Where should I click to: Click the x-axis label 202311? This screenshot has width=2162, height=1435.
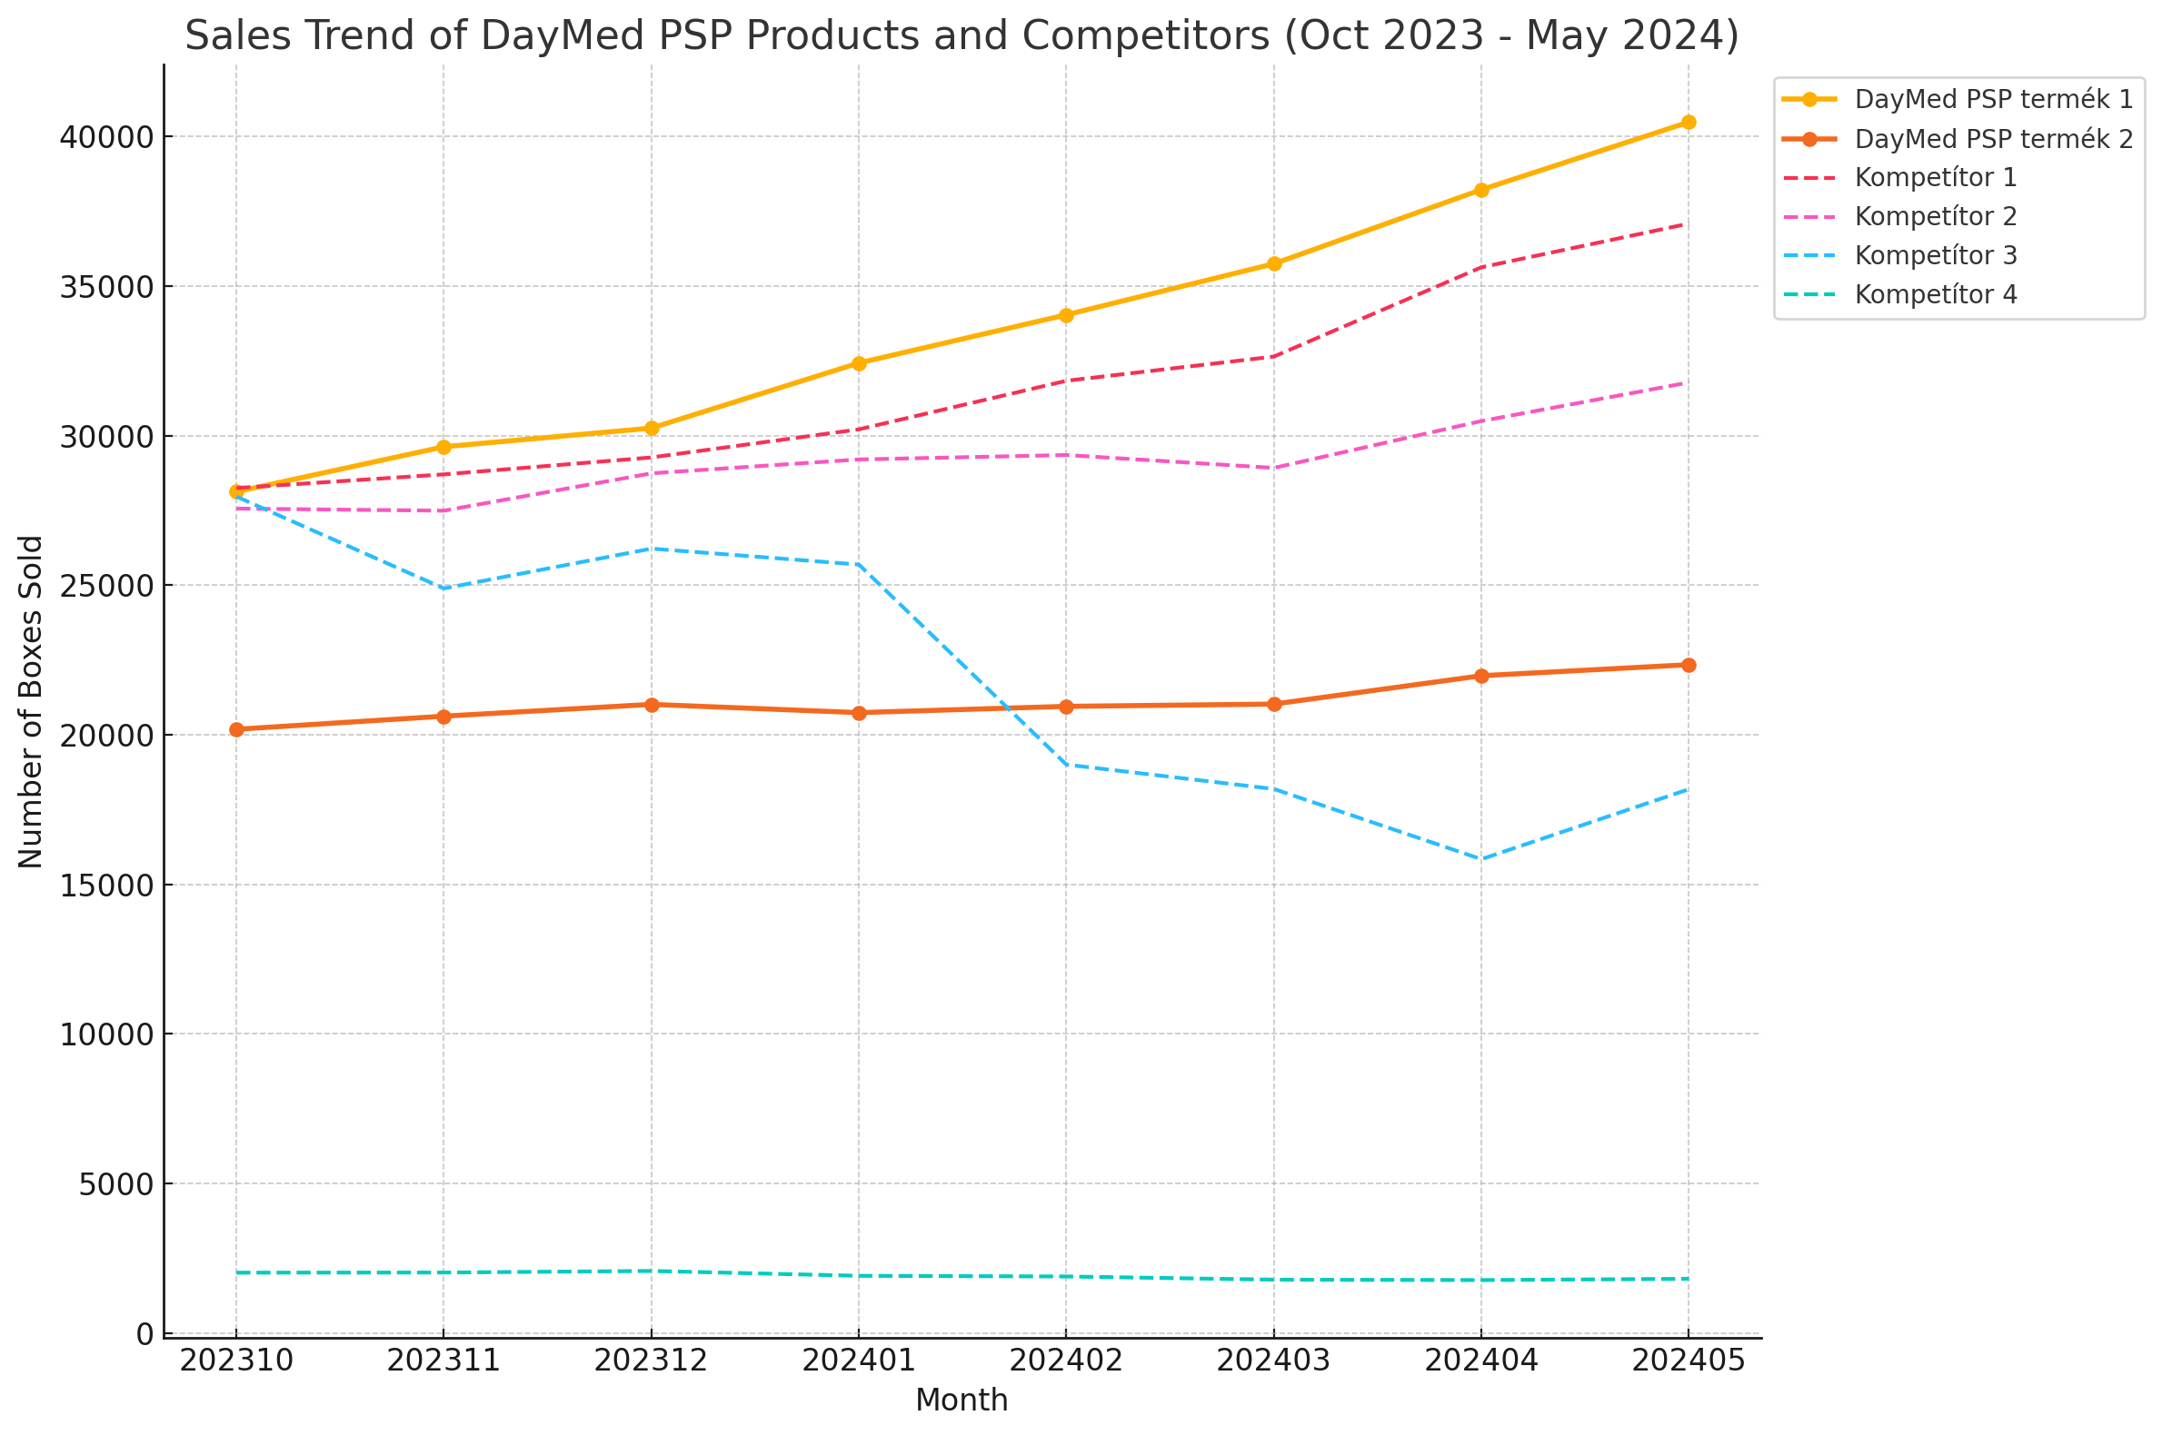coord(443,1361)
